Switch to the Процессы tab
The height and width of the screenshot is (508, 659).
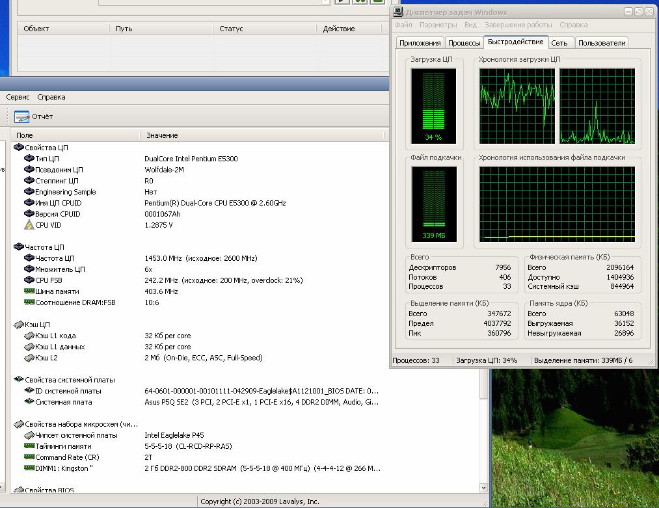464,43
